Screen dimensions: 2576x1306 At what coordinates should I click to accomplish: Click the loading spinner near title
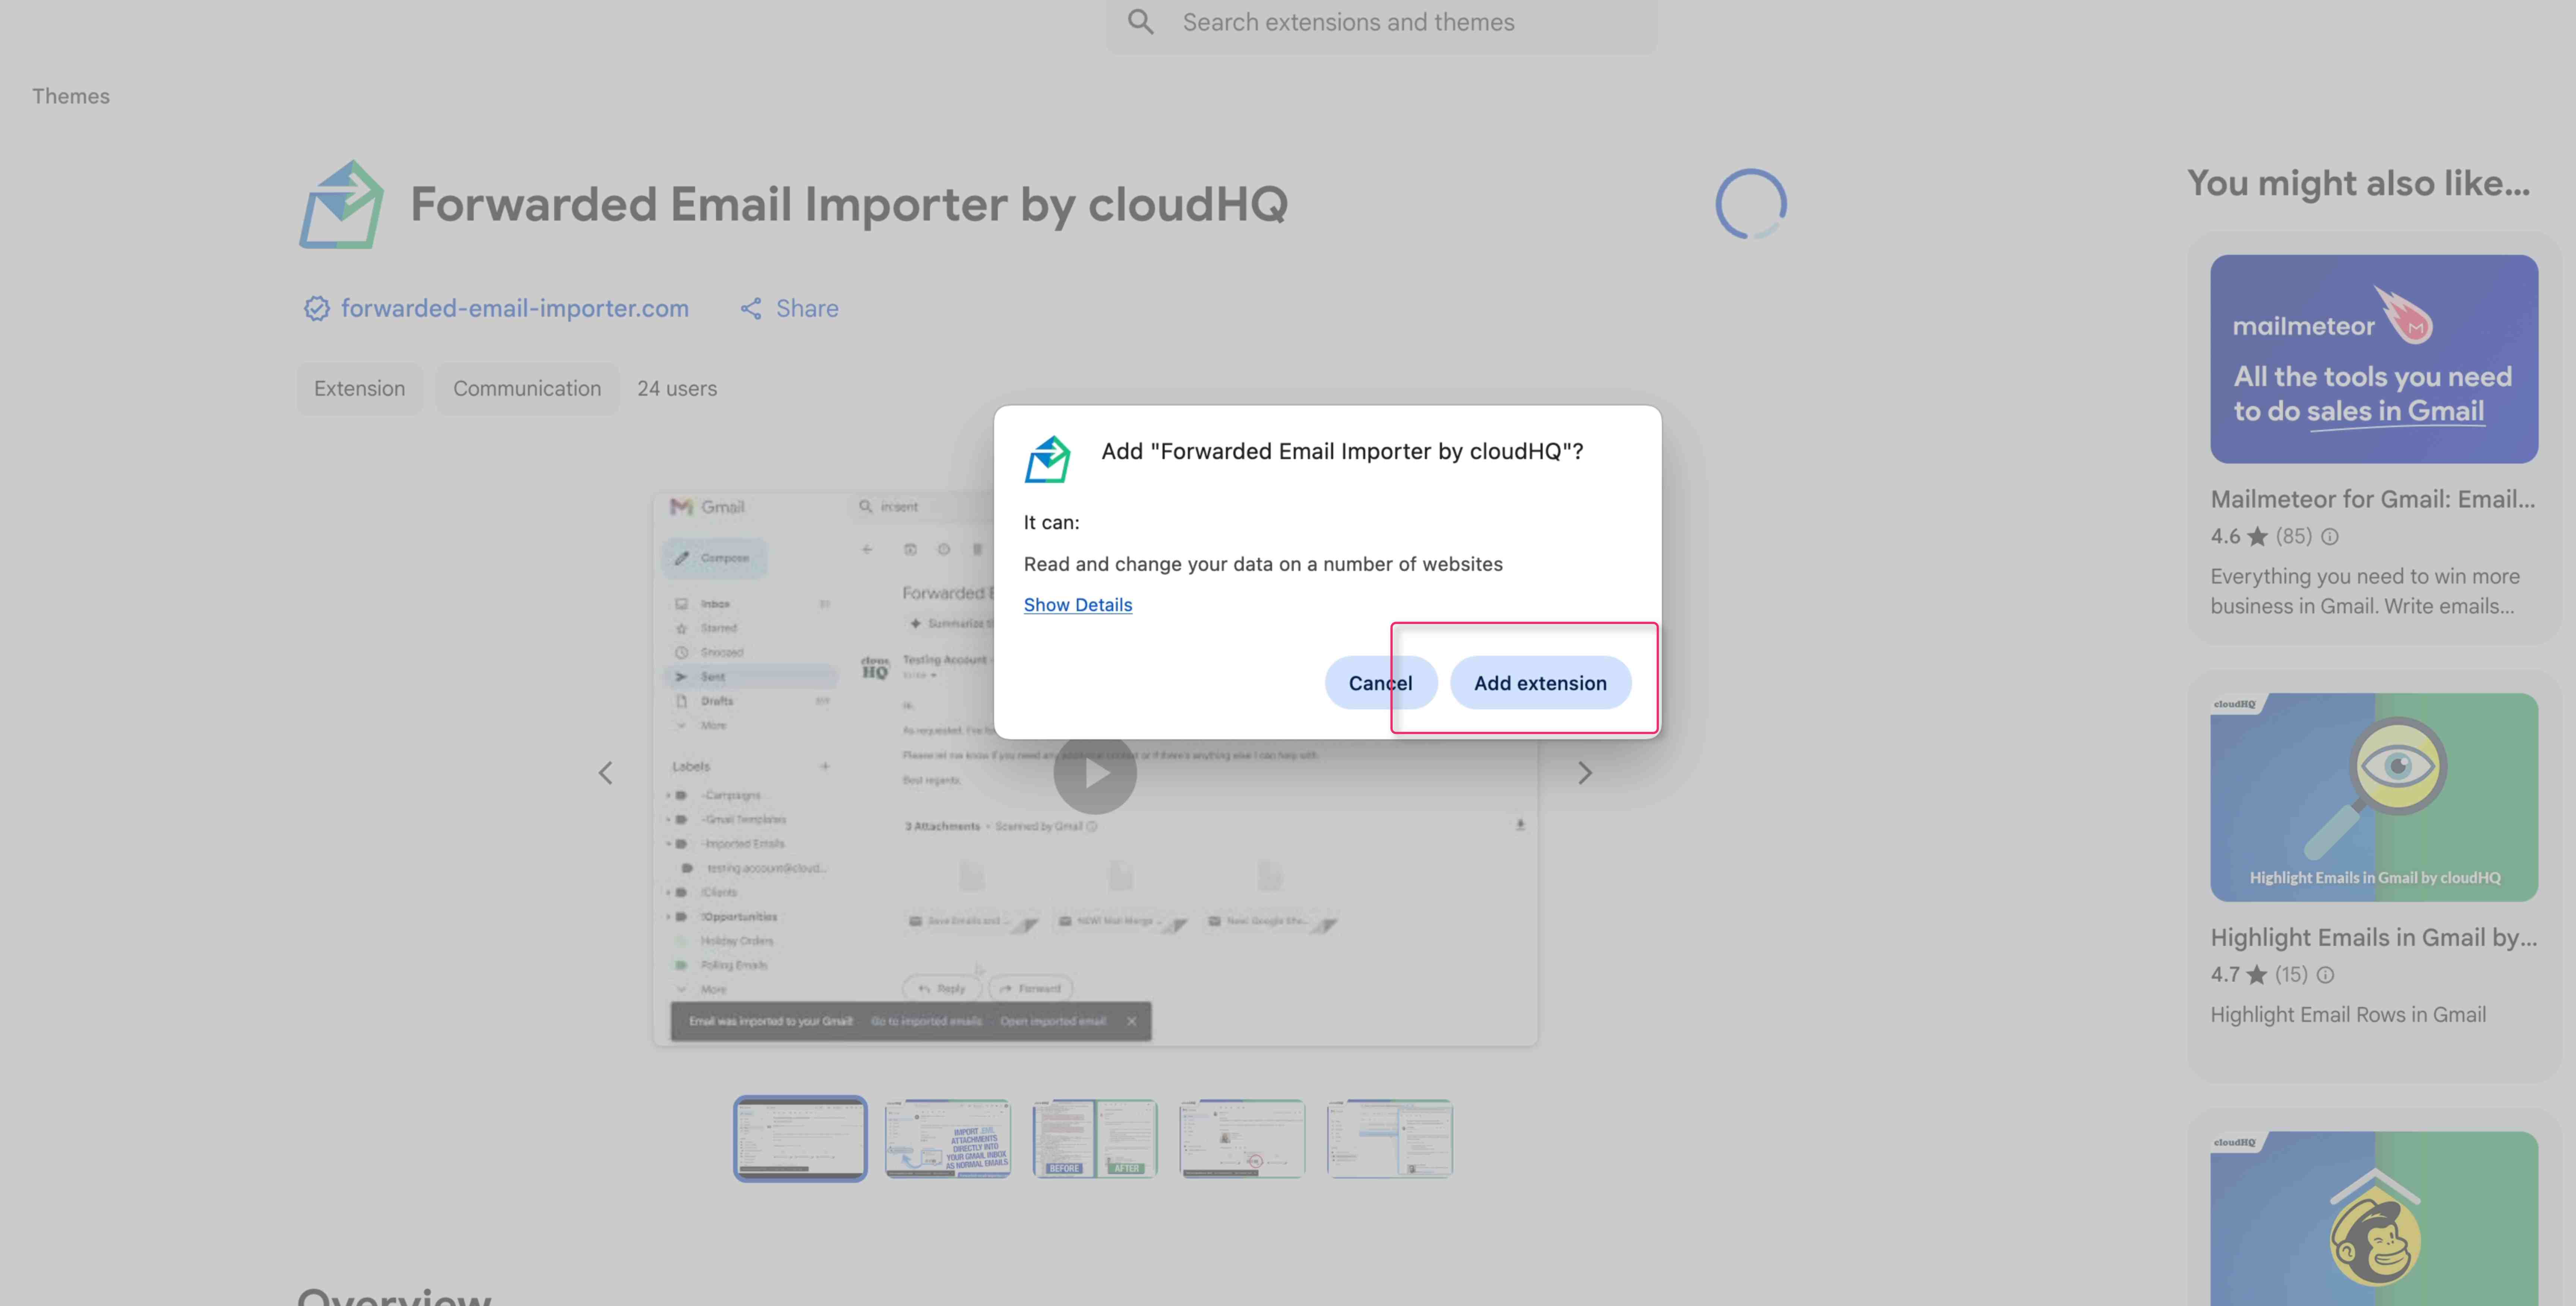(x=1751, y=204)
